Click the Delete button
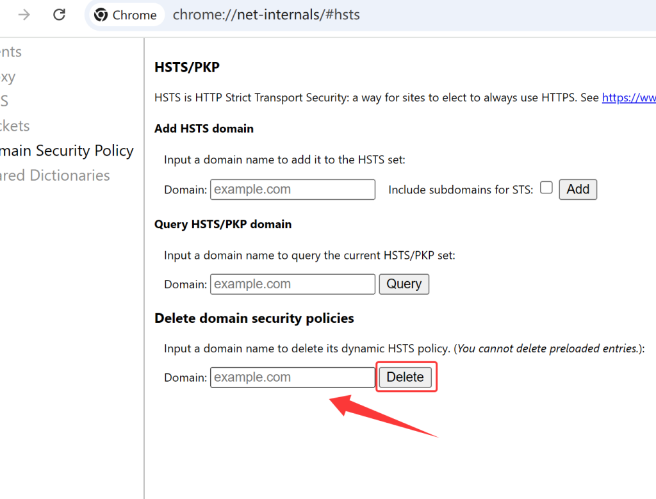The width and height of the screenshot is (656, 499). tap(405, 377)
